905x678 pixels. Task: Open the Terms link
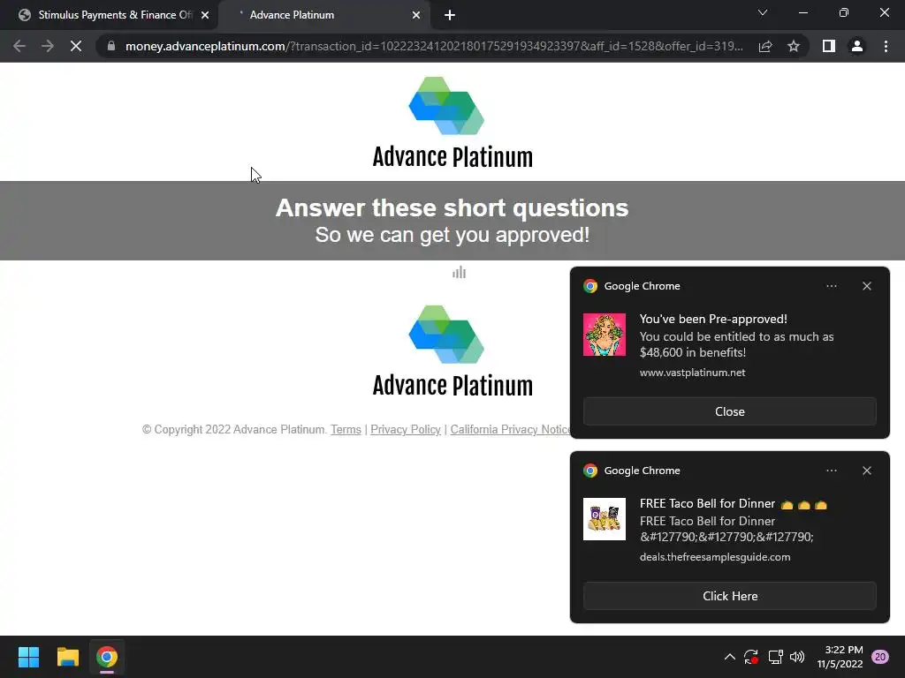point(346,430)
